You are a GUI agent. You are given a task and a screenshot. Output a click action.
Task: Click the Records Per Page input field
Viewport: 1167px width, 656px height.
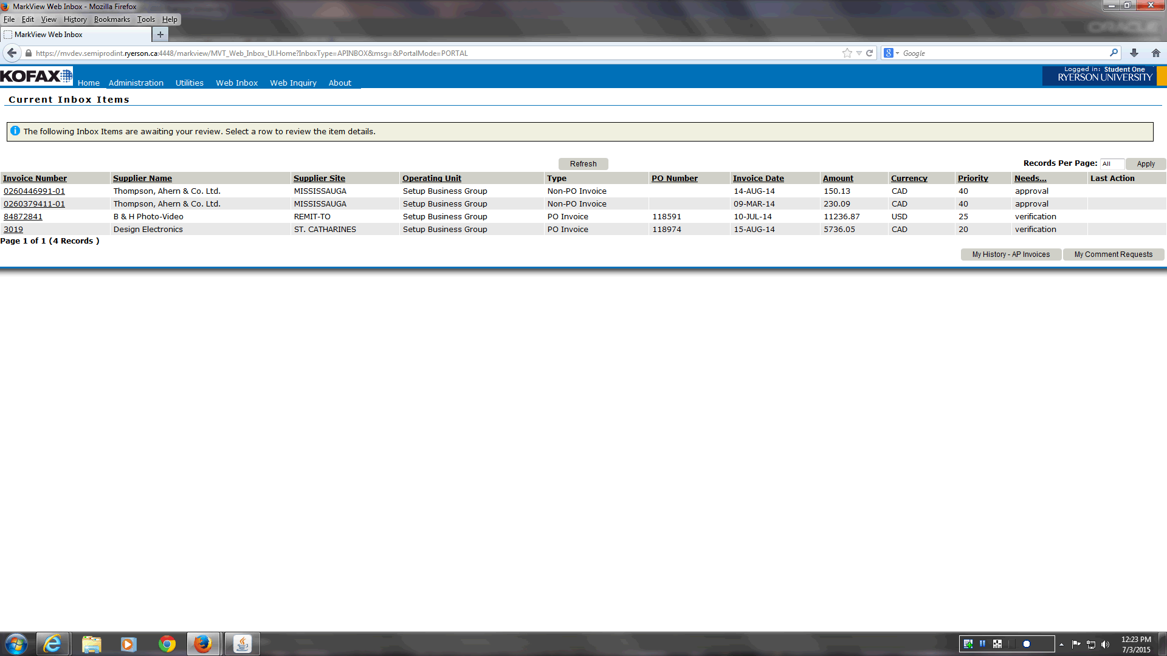(1112, 164)
